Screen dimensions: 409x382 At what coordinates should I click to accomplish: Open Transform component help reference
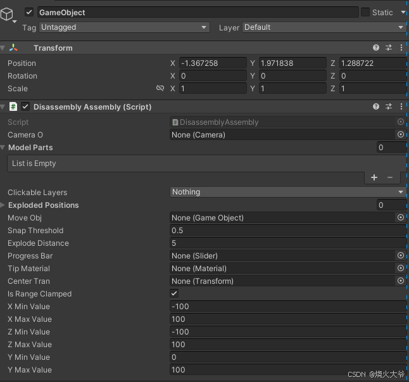[x=376, y=48]
